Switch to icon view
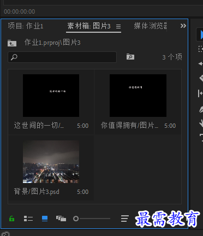This screenshot has width=203, height=236. pyautogui.click(x=45, y=219)
